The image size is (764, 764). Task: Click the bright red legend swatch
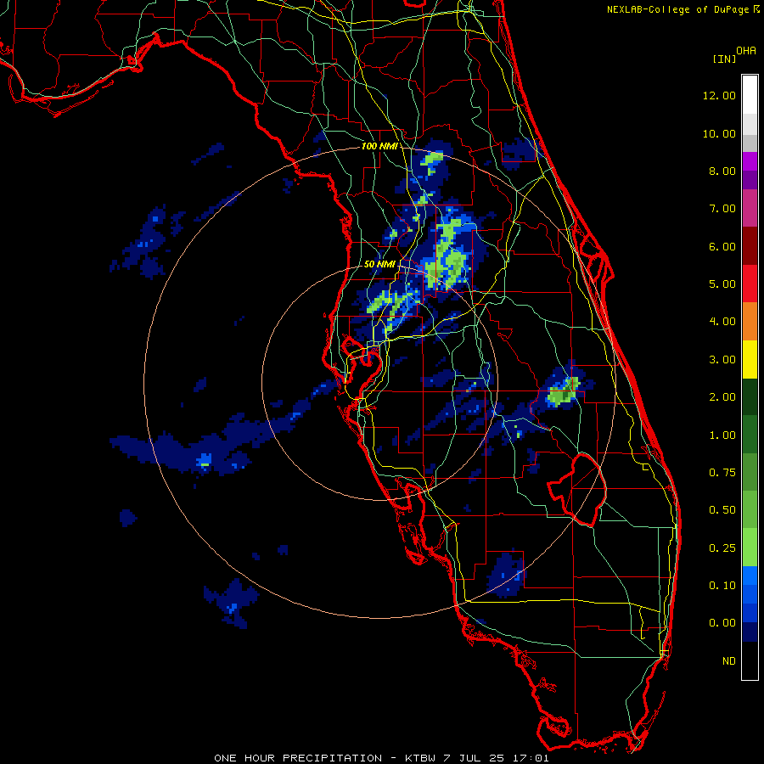click(x=750, y=284)
